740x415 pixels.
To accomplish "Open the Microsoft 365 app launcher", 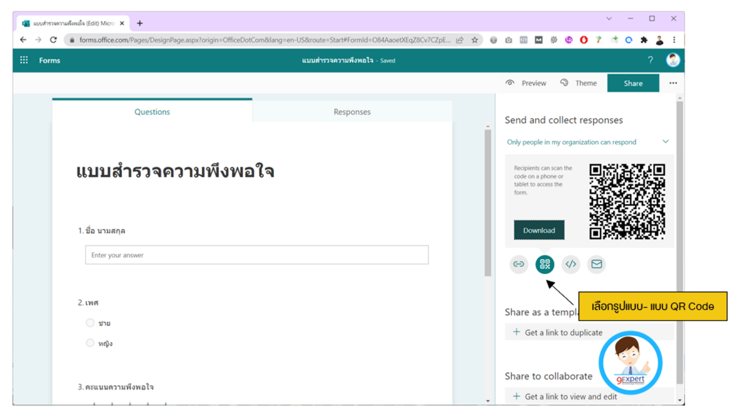I will tap(23, 60).
